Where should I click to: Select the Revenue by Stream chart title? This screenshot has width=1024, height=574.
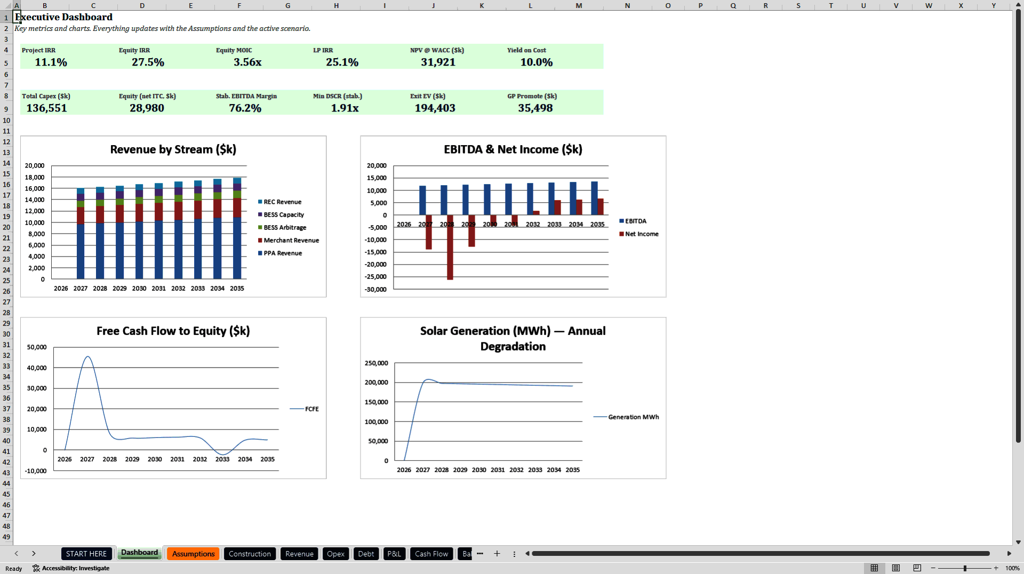173,149
